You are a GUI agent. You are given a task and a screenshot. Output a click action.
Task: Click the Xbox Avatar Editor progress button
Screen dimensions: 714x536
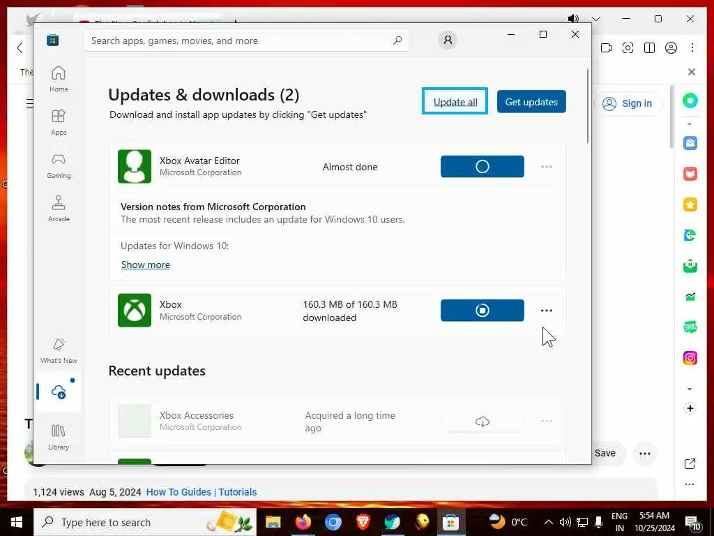coord(483,166)
